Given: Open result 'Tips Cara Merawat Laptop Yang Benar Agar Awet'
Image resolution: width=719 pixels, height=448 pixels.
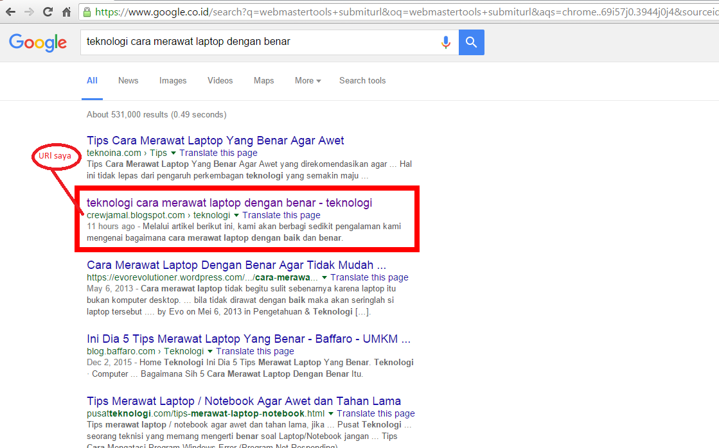Looking at the screenshot, I should point(215,140).
